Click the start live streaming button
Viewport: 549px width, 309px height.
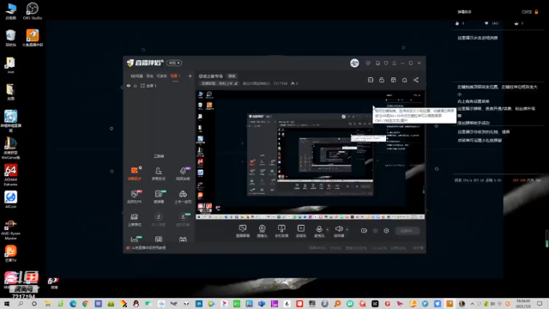(x=407, y=231)
